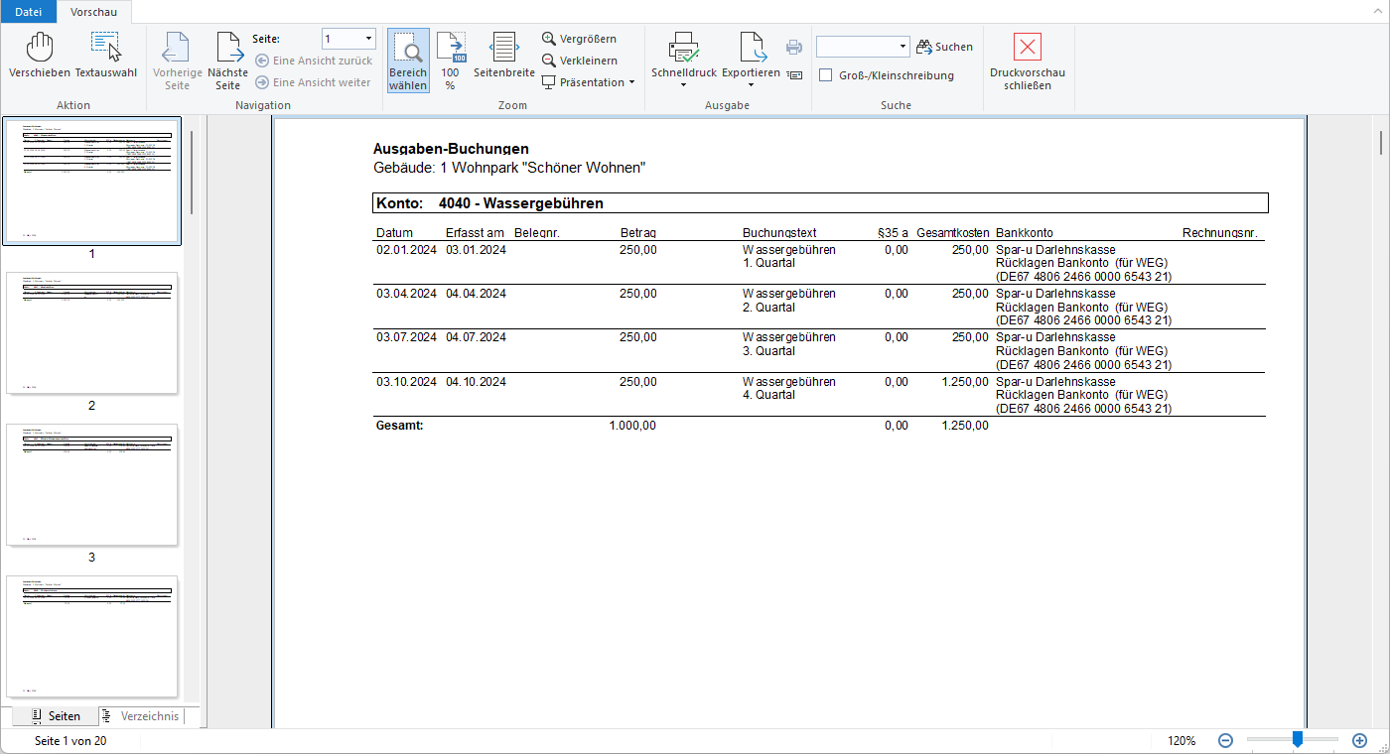Viewport: 1390px width, 754px height.
Task: Click the Suchen binoculars button
Action: pyautogui.click(x=944, y=47)
